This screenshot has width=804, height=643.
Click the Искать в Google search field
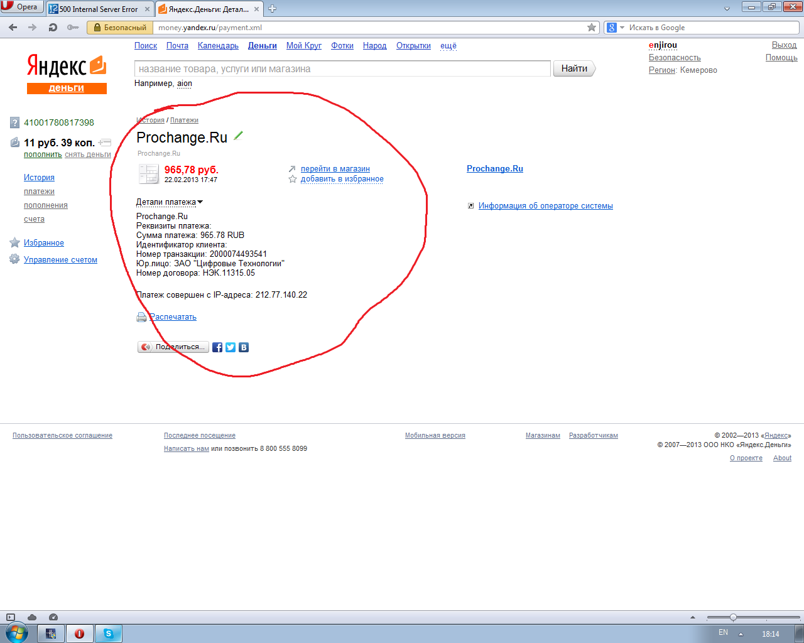pyautogui.click(x=713, y=28)
